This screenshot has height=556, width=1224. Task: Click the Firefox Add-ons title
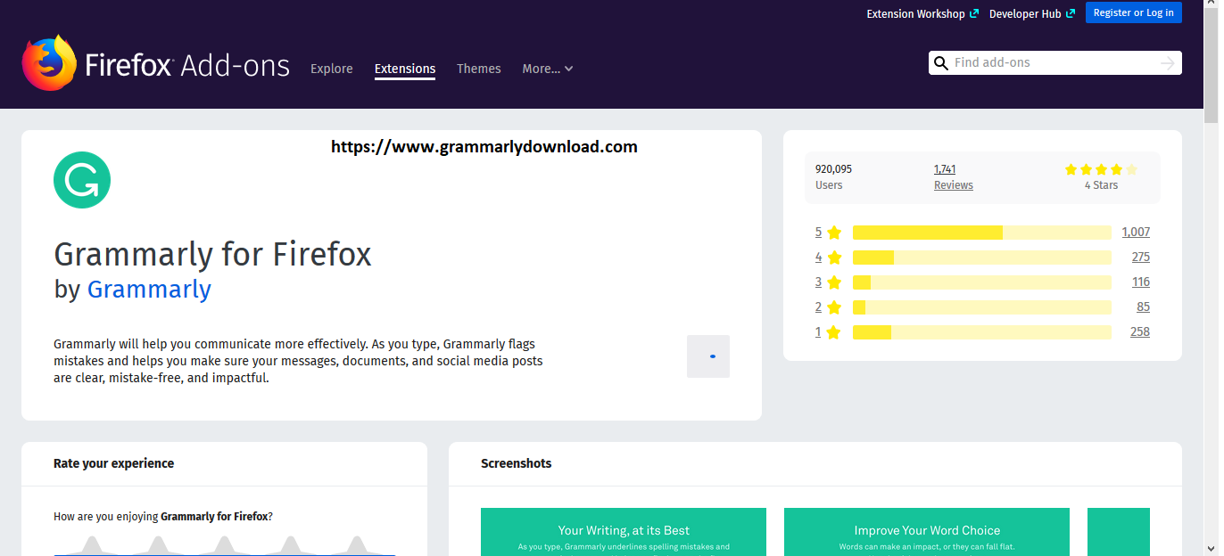coord(187,66)
